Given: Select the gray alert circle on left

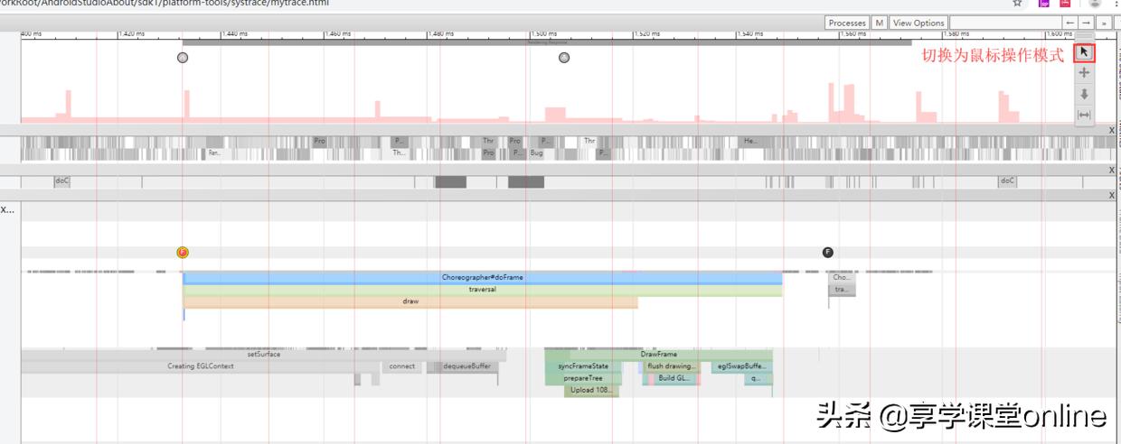Looking at the screenshot, I should pos(183,58).
